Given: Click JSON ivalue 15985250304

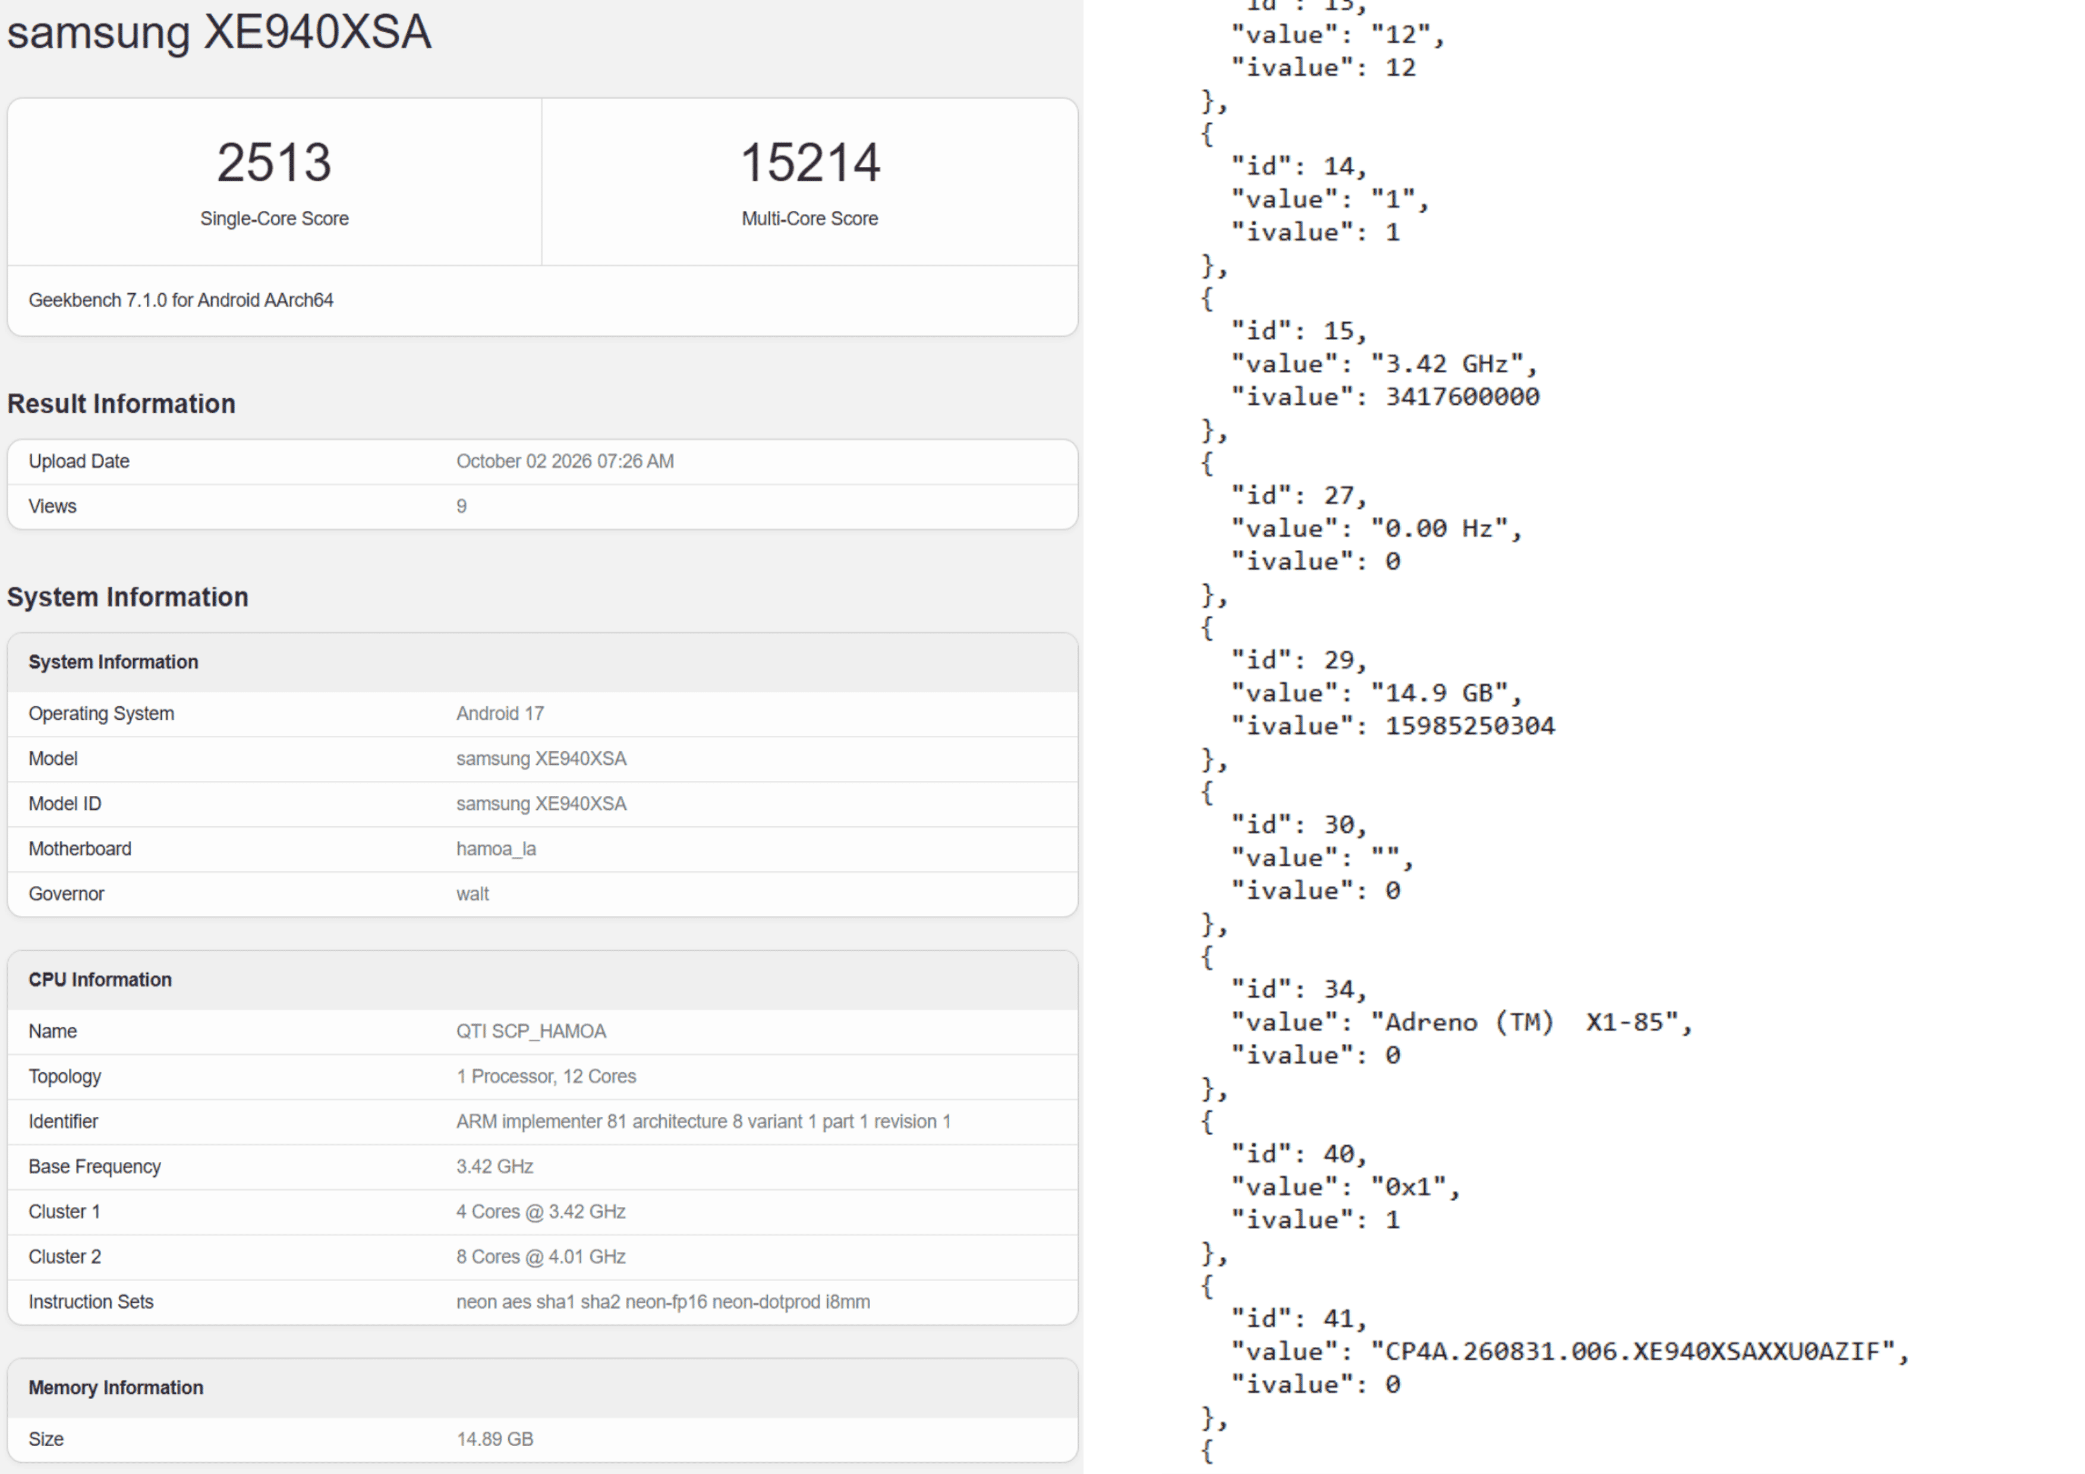Looking at the screenshot, I should point(1469,726).
